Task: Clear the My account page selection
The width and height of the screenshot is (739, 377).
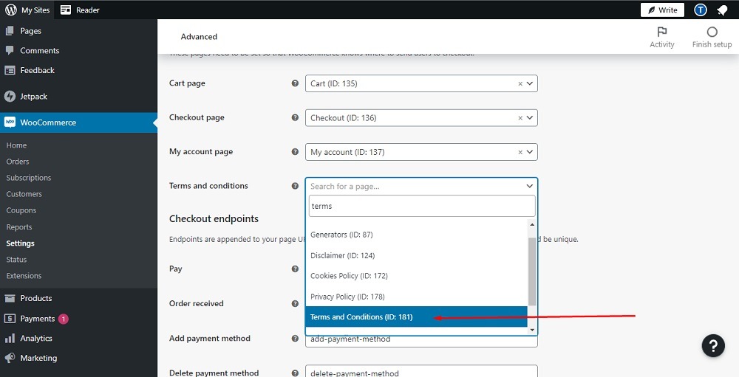Action: [520, 153]
